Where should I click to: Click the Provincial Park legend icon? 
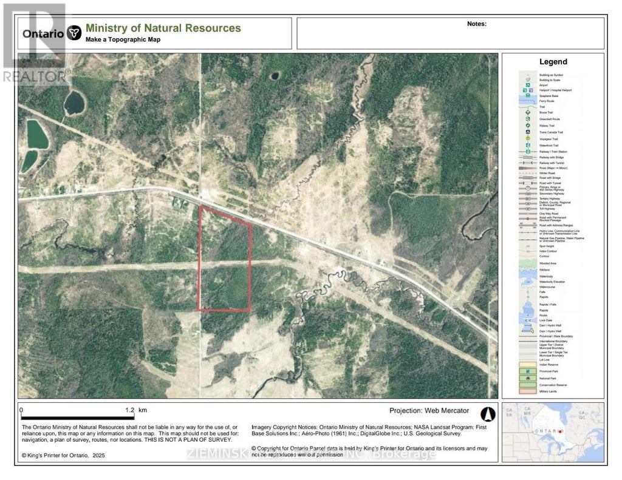coord(528,370)
